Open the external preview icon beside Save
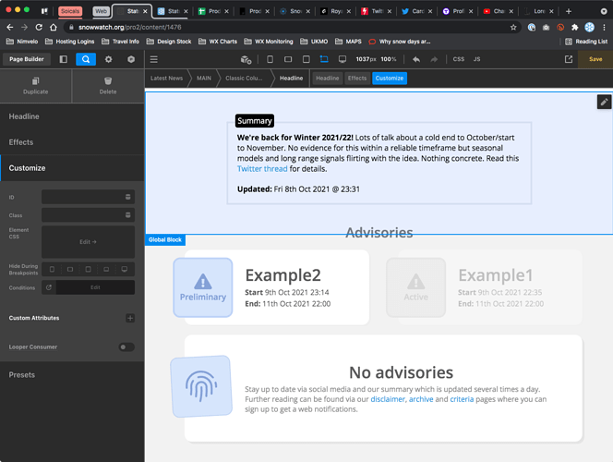 click(x=569, y=59)
